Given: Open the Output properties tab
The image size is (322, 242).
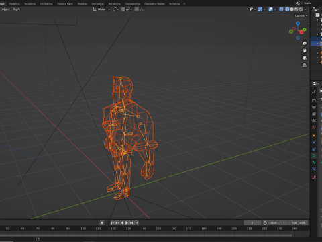Looking at the screenshot, I should [x=314, y=107].
